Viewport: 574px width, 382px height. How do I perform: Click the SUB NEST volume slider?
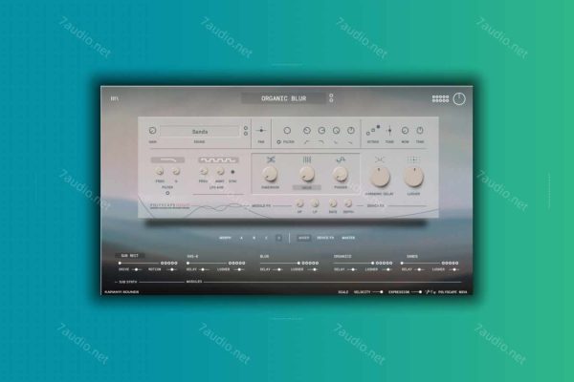coord(139,263)
